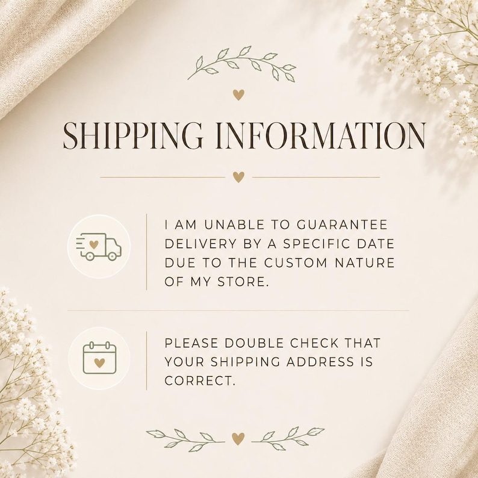This screenshot has height=478, width=478.
Task: Click the 'YOUR SHIPPING ADDRESS IS' line
Action: [x=268, y=362]
